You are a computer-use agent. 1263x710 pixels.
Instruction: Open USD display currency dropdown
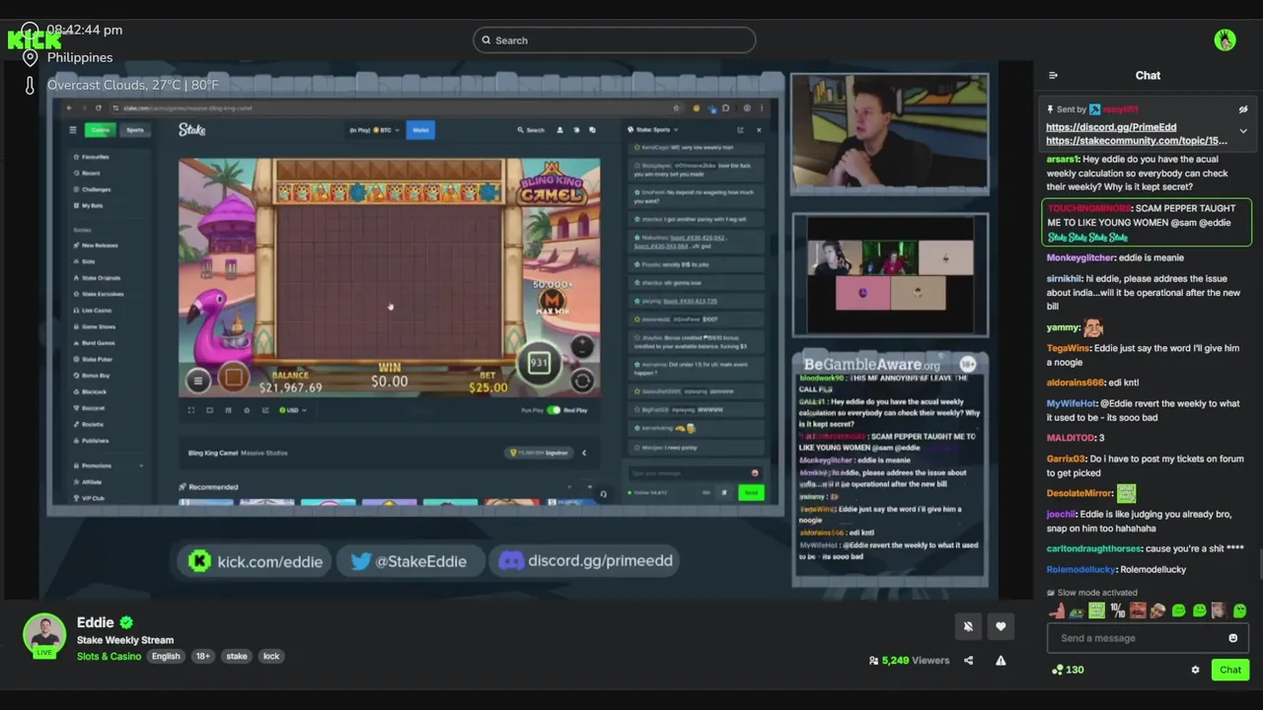pyautogui.click(x=291, y=410)
